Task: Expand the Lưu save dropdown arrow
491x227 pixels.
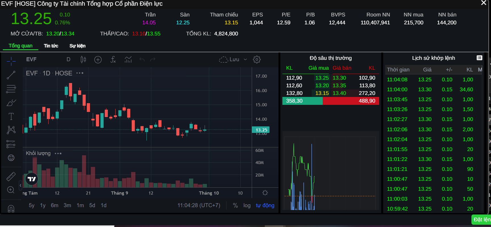Action: click(x=245, y=60)
